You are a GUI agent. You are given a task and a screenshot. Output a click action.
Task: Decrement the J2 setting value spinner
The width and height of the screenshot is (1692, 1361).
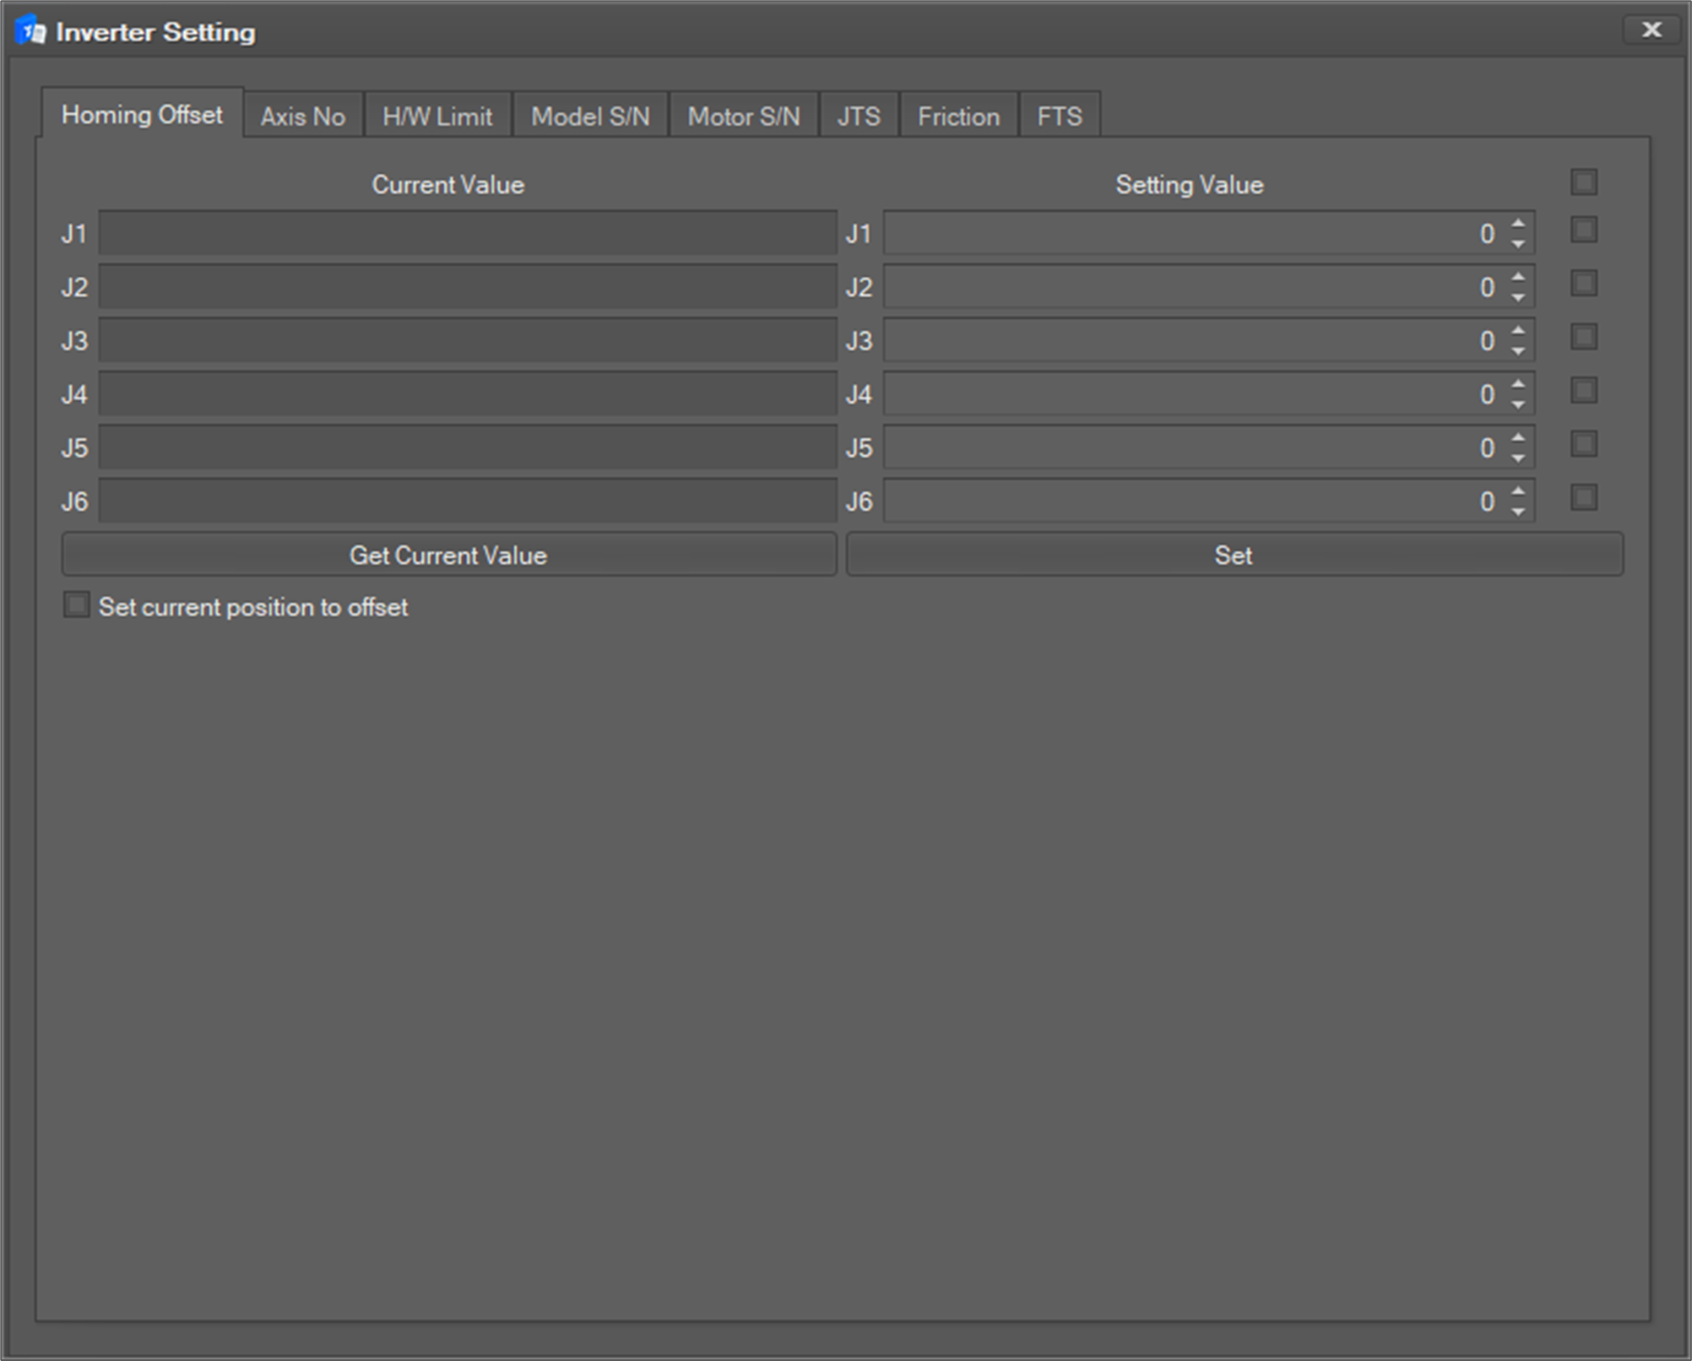click(1518, 298)
